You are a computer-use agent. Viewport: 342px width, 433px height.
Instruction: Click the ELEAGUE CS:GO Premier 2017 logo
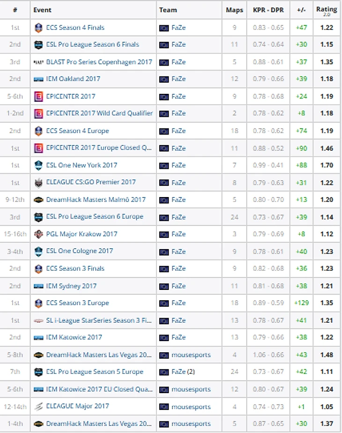click(38, 182)
